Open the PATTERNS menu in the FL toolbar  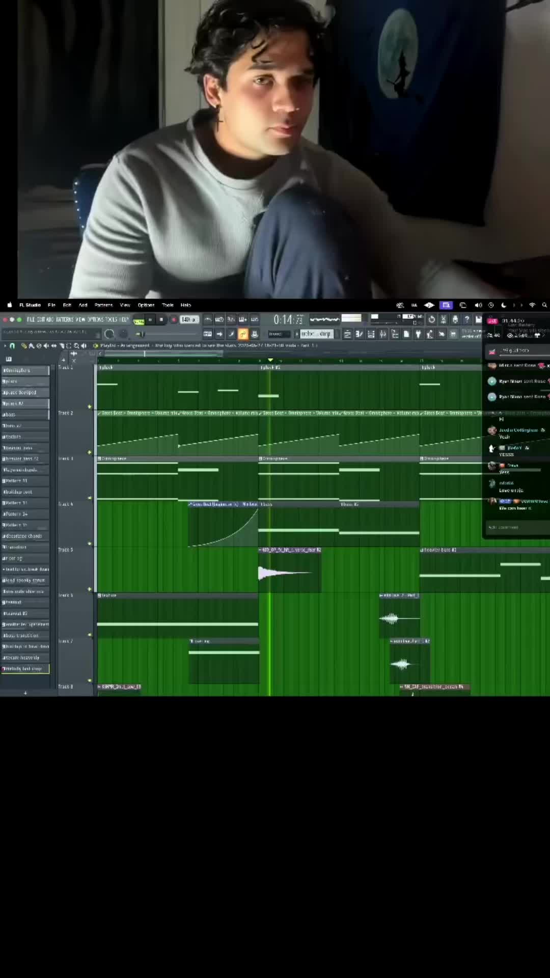click(x=65, y=319)
